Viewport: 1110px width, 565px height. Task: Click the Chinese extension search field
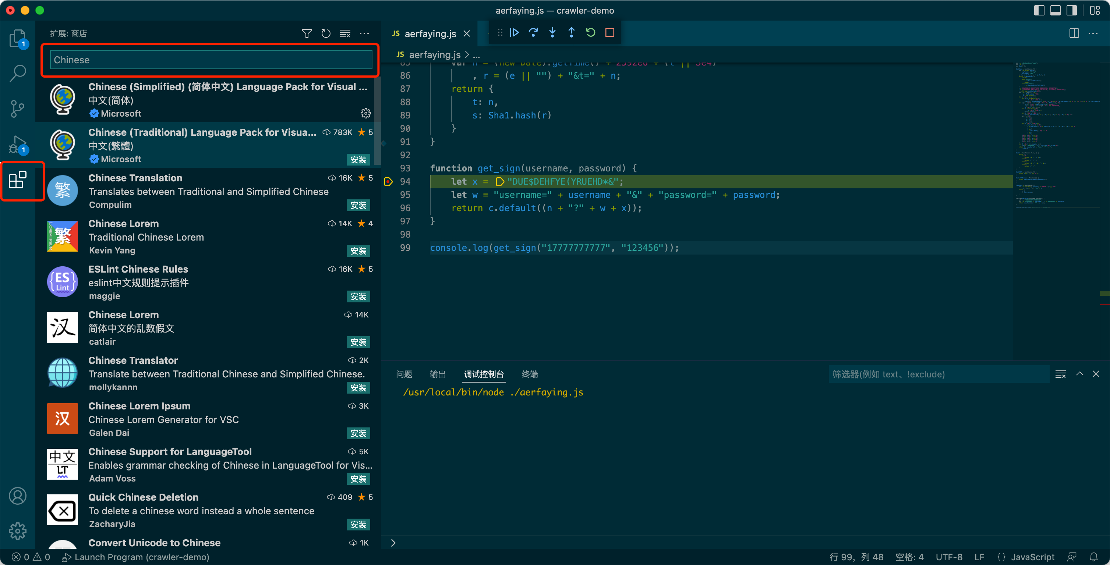(x=211, y=60)
